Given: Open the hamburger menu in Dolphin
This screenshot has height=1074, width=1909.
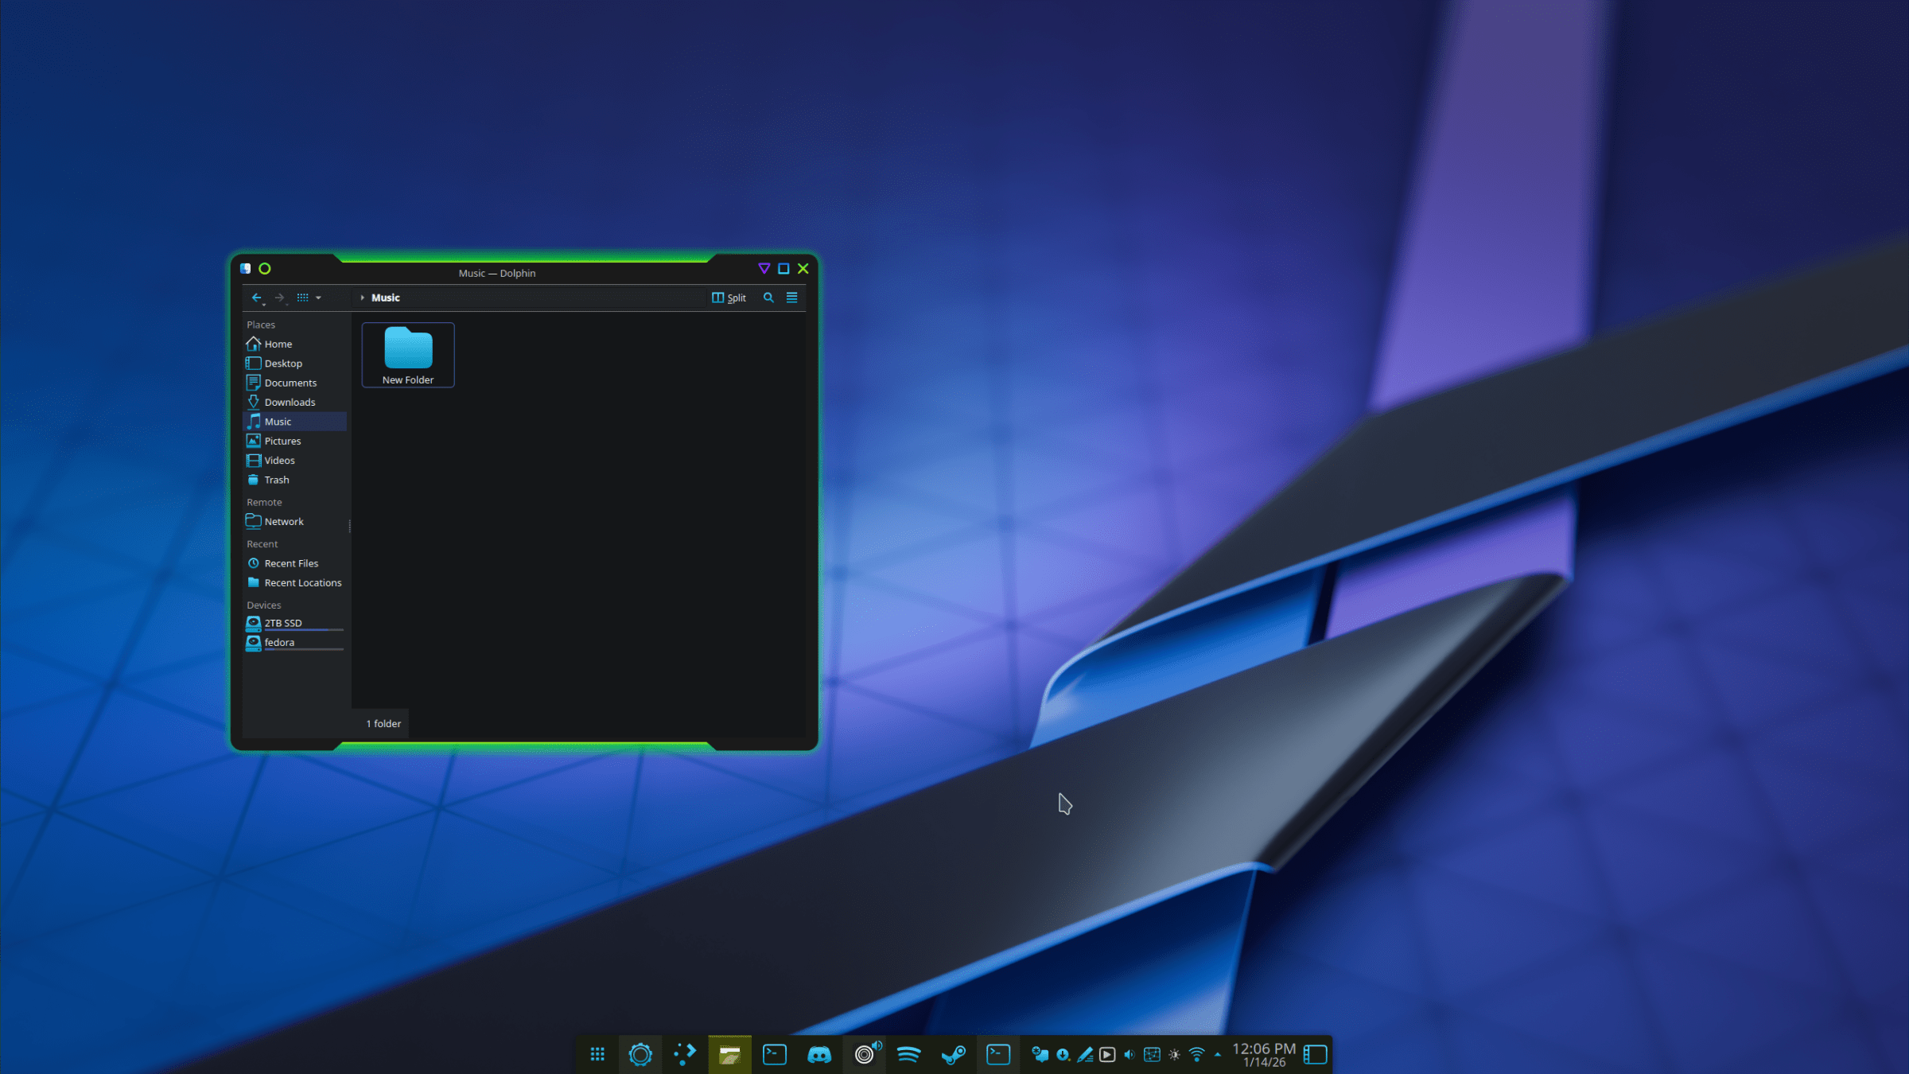Looking at the screenshot, I should [791, 298].
